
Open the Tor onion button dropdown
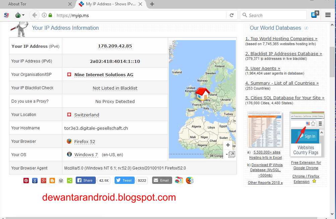click(x=19, y=15)
